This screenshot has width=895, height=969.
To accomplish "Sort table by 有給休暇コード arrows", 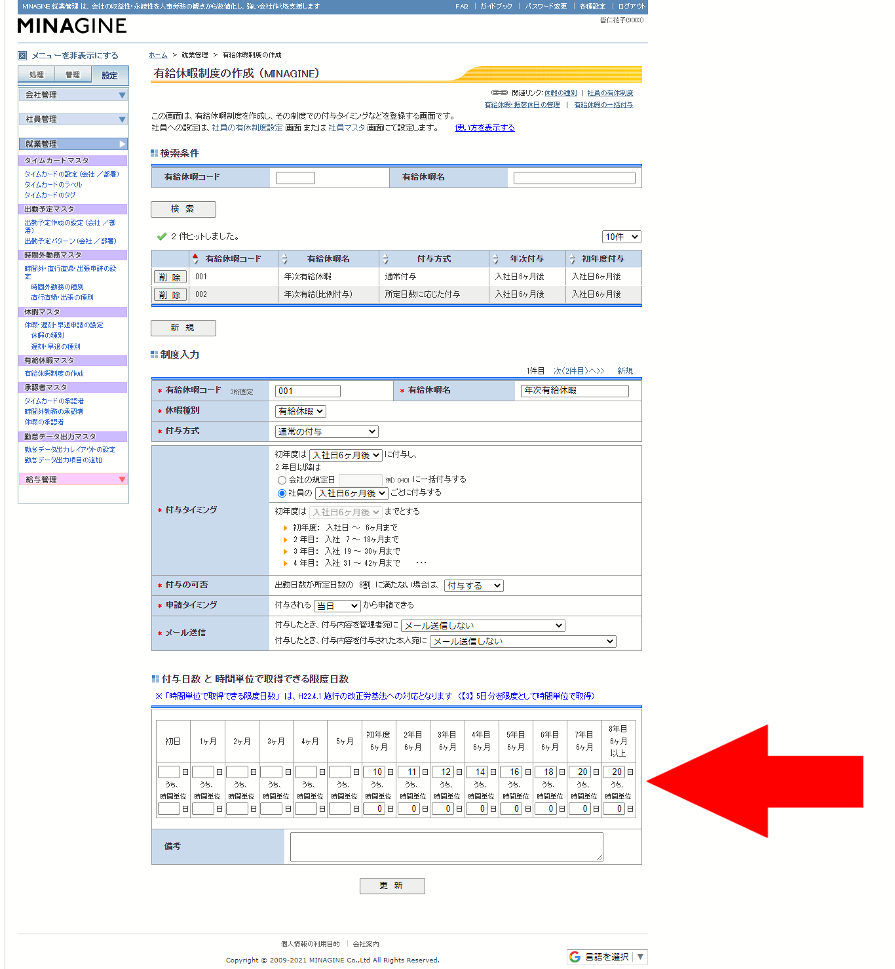I will [x=195, y=259].
